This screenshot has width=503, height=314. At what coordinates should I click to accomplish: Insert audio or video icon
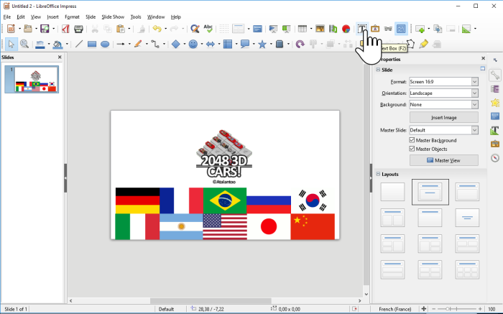pos(333,29)
